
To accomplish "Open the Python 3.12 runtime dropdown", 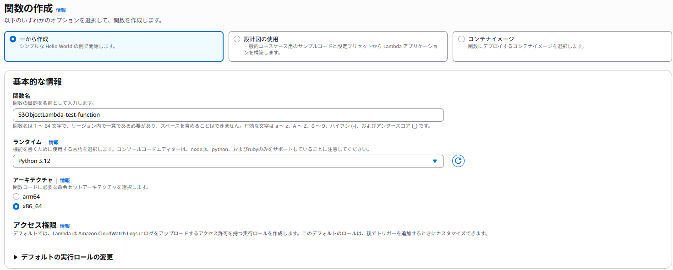I will point(228,161).
